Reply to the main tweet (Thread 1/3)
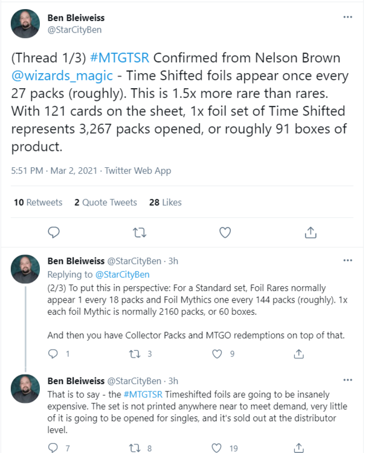Screen dimensions: 368x453 (54, 232)
